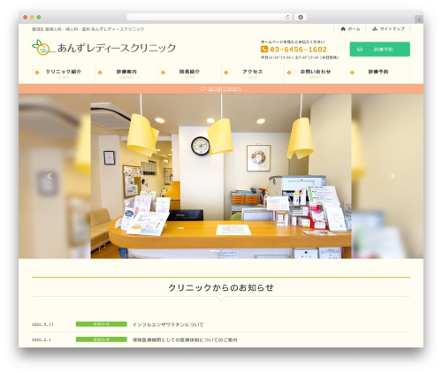Open the サイトマップ link

tap(392, 29)
